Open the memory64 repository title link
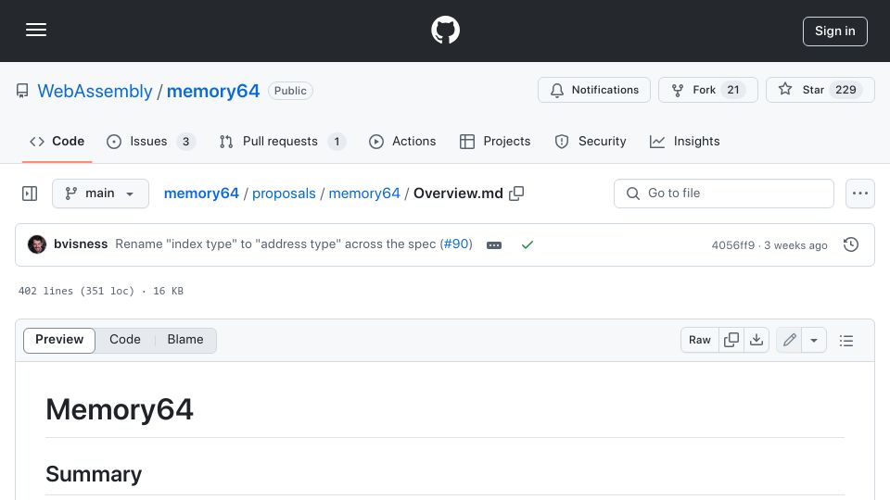The height and width of the screenshot is (500, 890). pos(213,91)
